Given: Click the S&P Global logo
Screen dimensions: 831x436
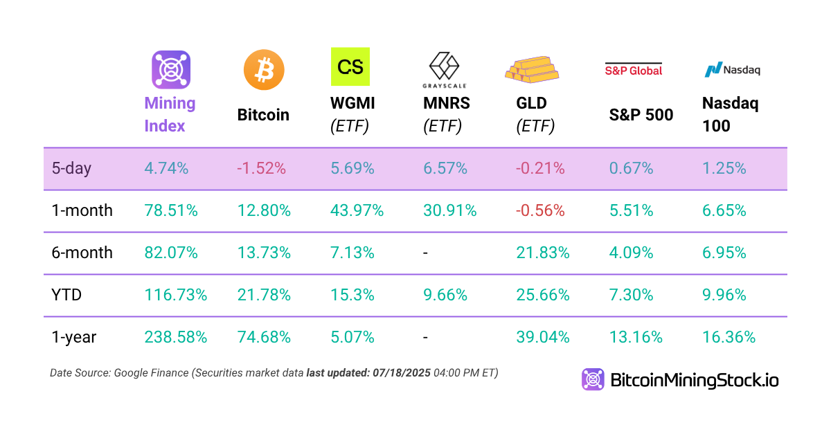Looking at the screenshot, I should point(634,69).
